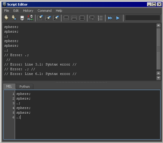
Task: Click the Execute play icon
Action: (x=118, y=18)
